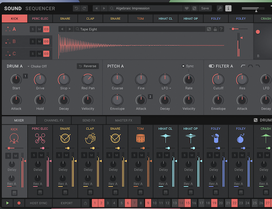Image resolution: width=272 pixels, height=209 pixels.
Task: Click the Hihat Cl cymbal icon in the mixer
Action: (165, 138)
